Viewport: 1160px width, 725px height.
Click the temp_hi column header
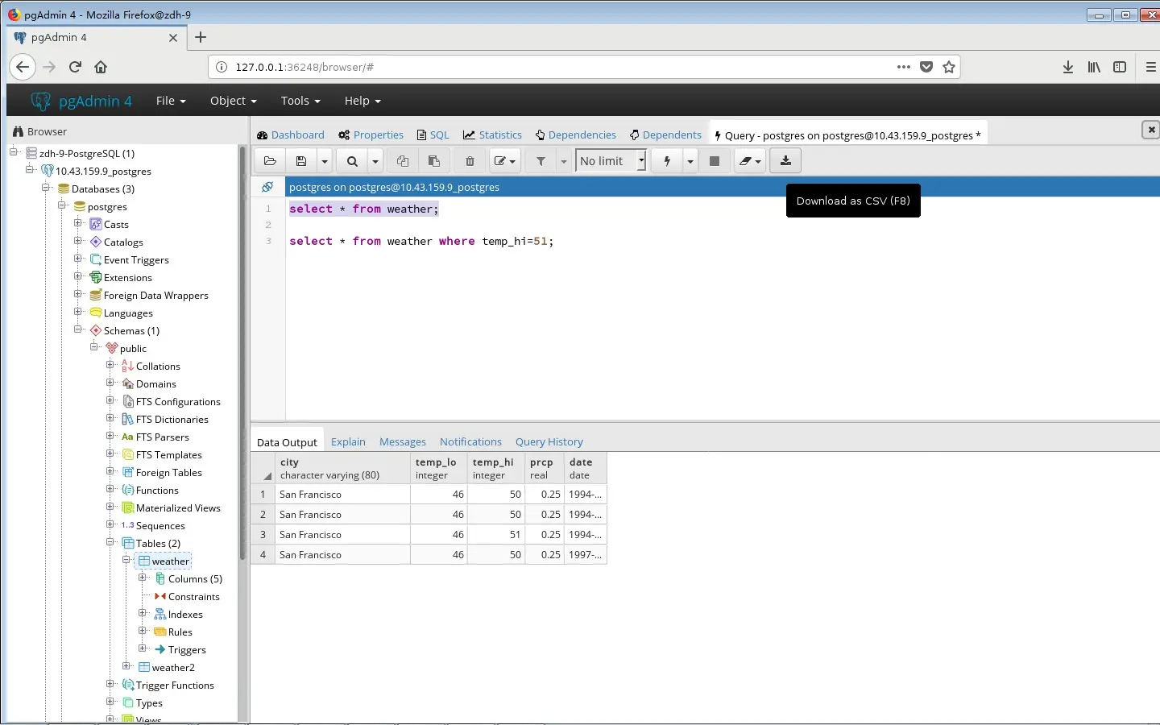pos(496,468)
